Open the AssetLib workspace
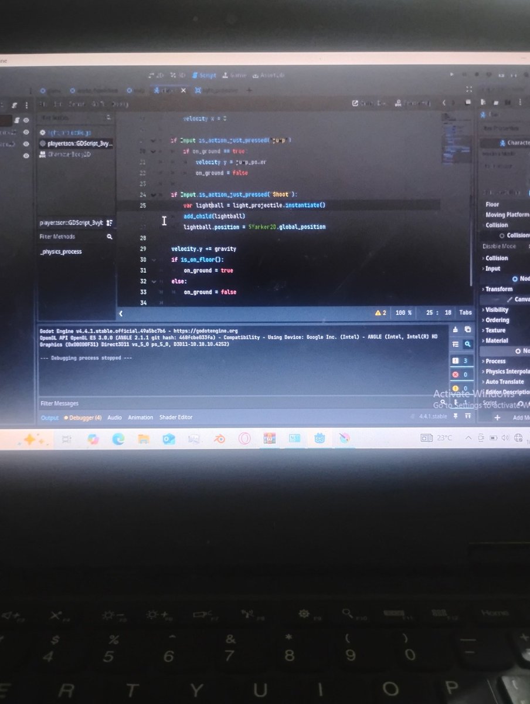Viewport: 530px width, 704px height. tap(269, 75)
